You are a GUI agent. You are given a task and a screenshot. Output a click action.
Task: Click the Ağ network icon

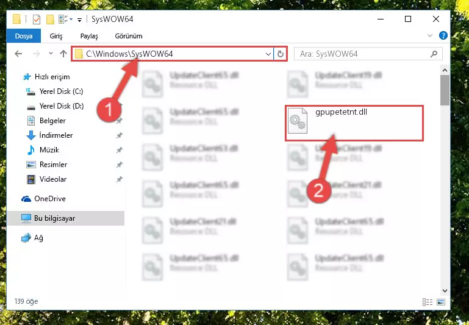[26, 238]
